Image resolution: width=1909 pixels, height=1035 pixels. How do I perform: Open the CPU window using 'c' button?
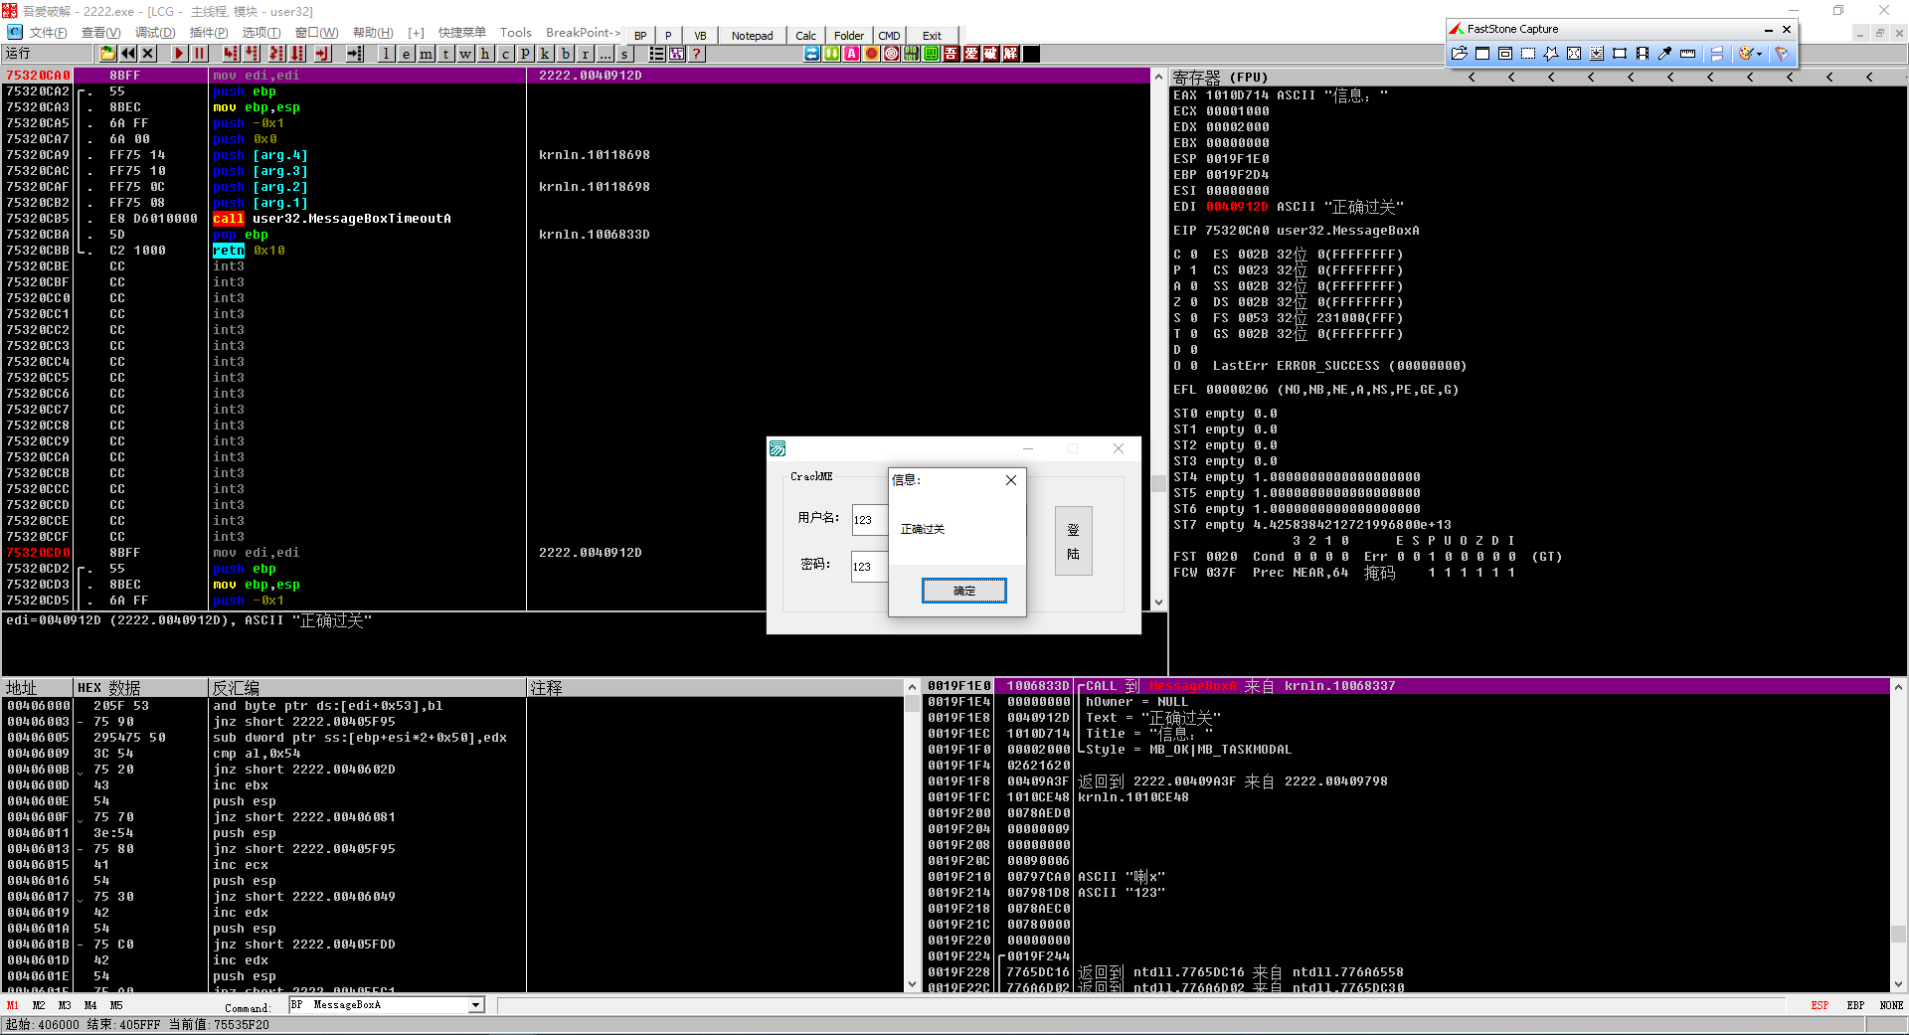(x=505, y=54)
